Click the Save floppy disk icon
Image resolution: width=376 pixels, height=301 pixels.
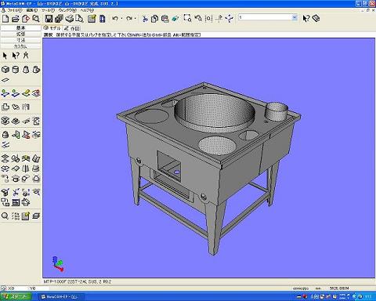click(x=49, y=19)
